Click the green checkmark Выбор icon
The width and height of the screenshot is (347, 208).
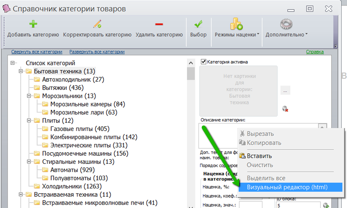click(x=198, y=24)
